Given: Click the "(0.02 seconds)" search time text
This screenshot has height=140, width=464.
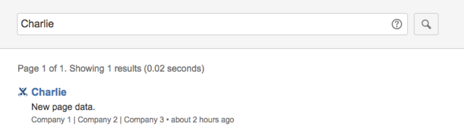Looking at the screenshot, I should (174, 69).
